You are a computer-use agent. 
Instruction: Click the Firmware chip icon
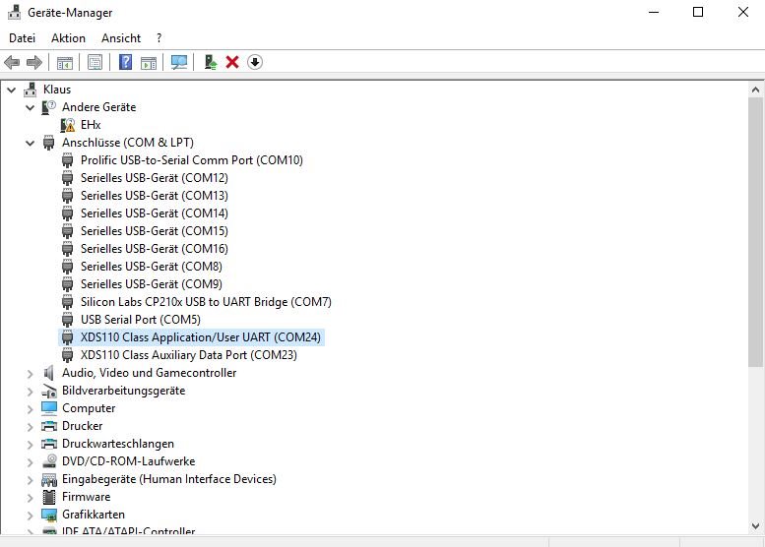coord(49,497)
